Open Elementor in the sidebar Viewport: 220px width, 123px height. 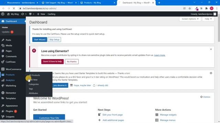11,93
